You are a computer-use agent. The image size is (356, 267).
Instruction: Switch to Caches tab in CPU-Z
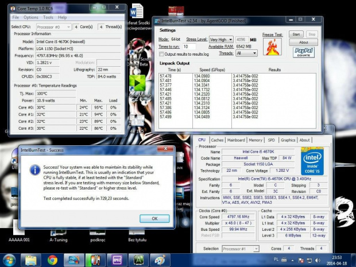pyautogui.click(x=217, y=140)
